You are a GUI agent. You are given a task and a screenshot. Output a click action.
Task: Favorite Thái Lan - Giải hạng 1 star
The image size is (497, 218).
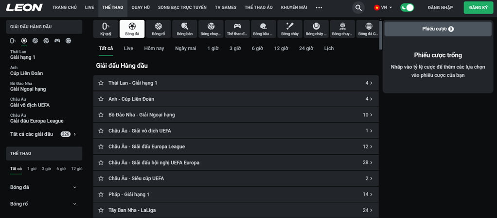pos(101,83)
